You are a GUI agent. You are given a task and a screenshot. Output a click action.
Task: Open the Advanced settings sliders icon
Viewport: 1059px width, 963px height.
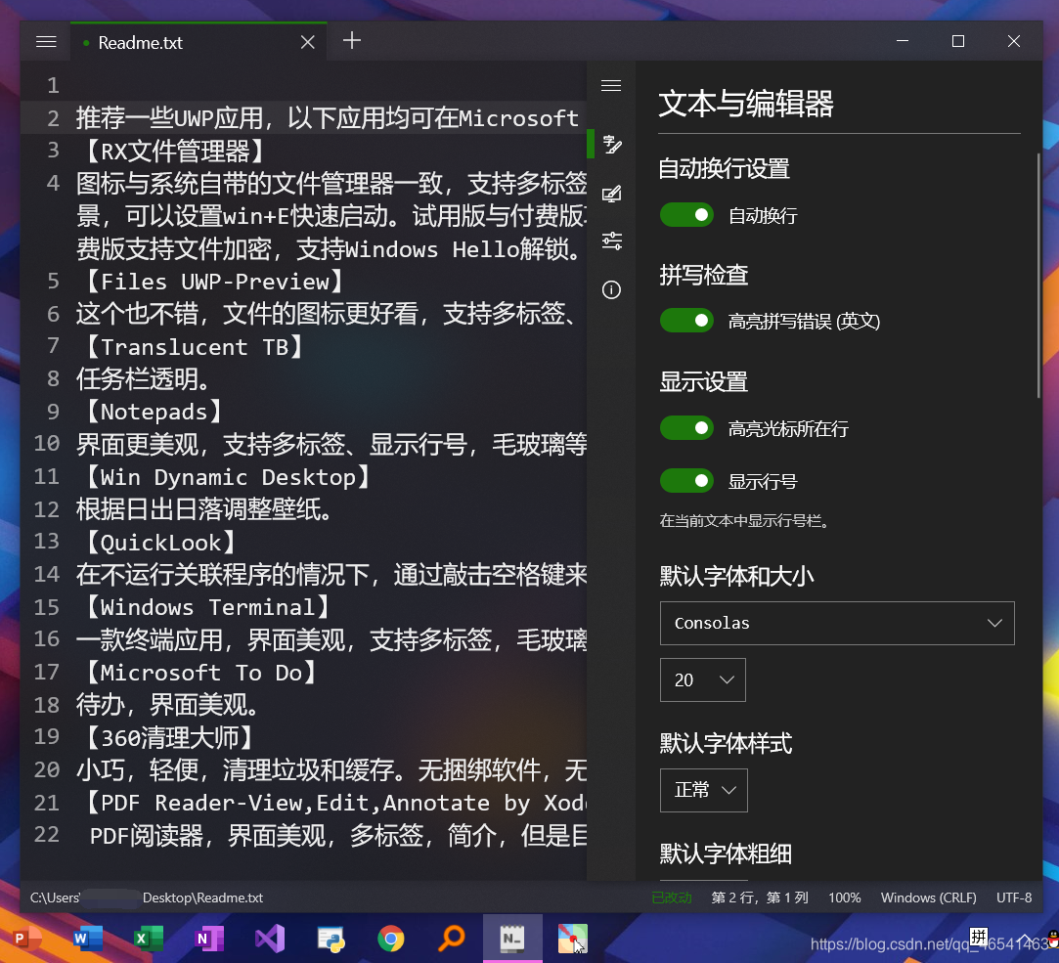coord(611,241)
